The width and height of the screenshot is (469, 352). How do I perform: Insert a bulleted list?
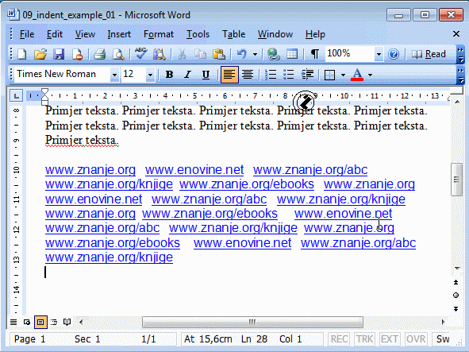[289, 75]
